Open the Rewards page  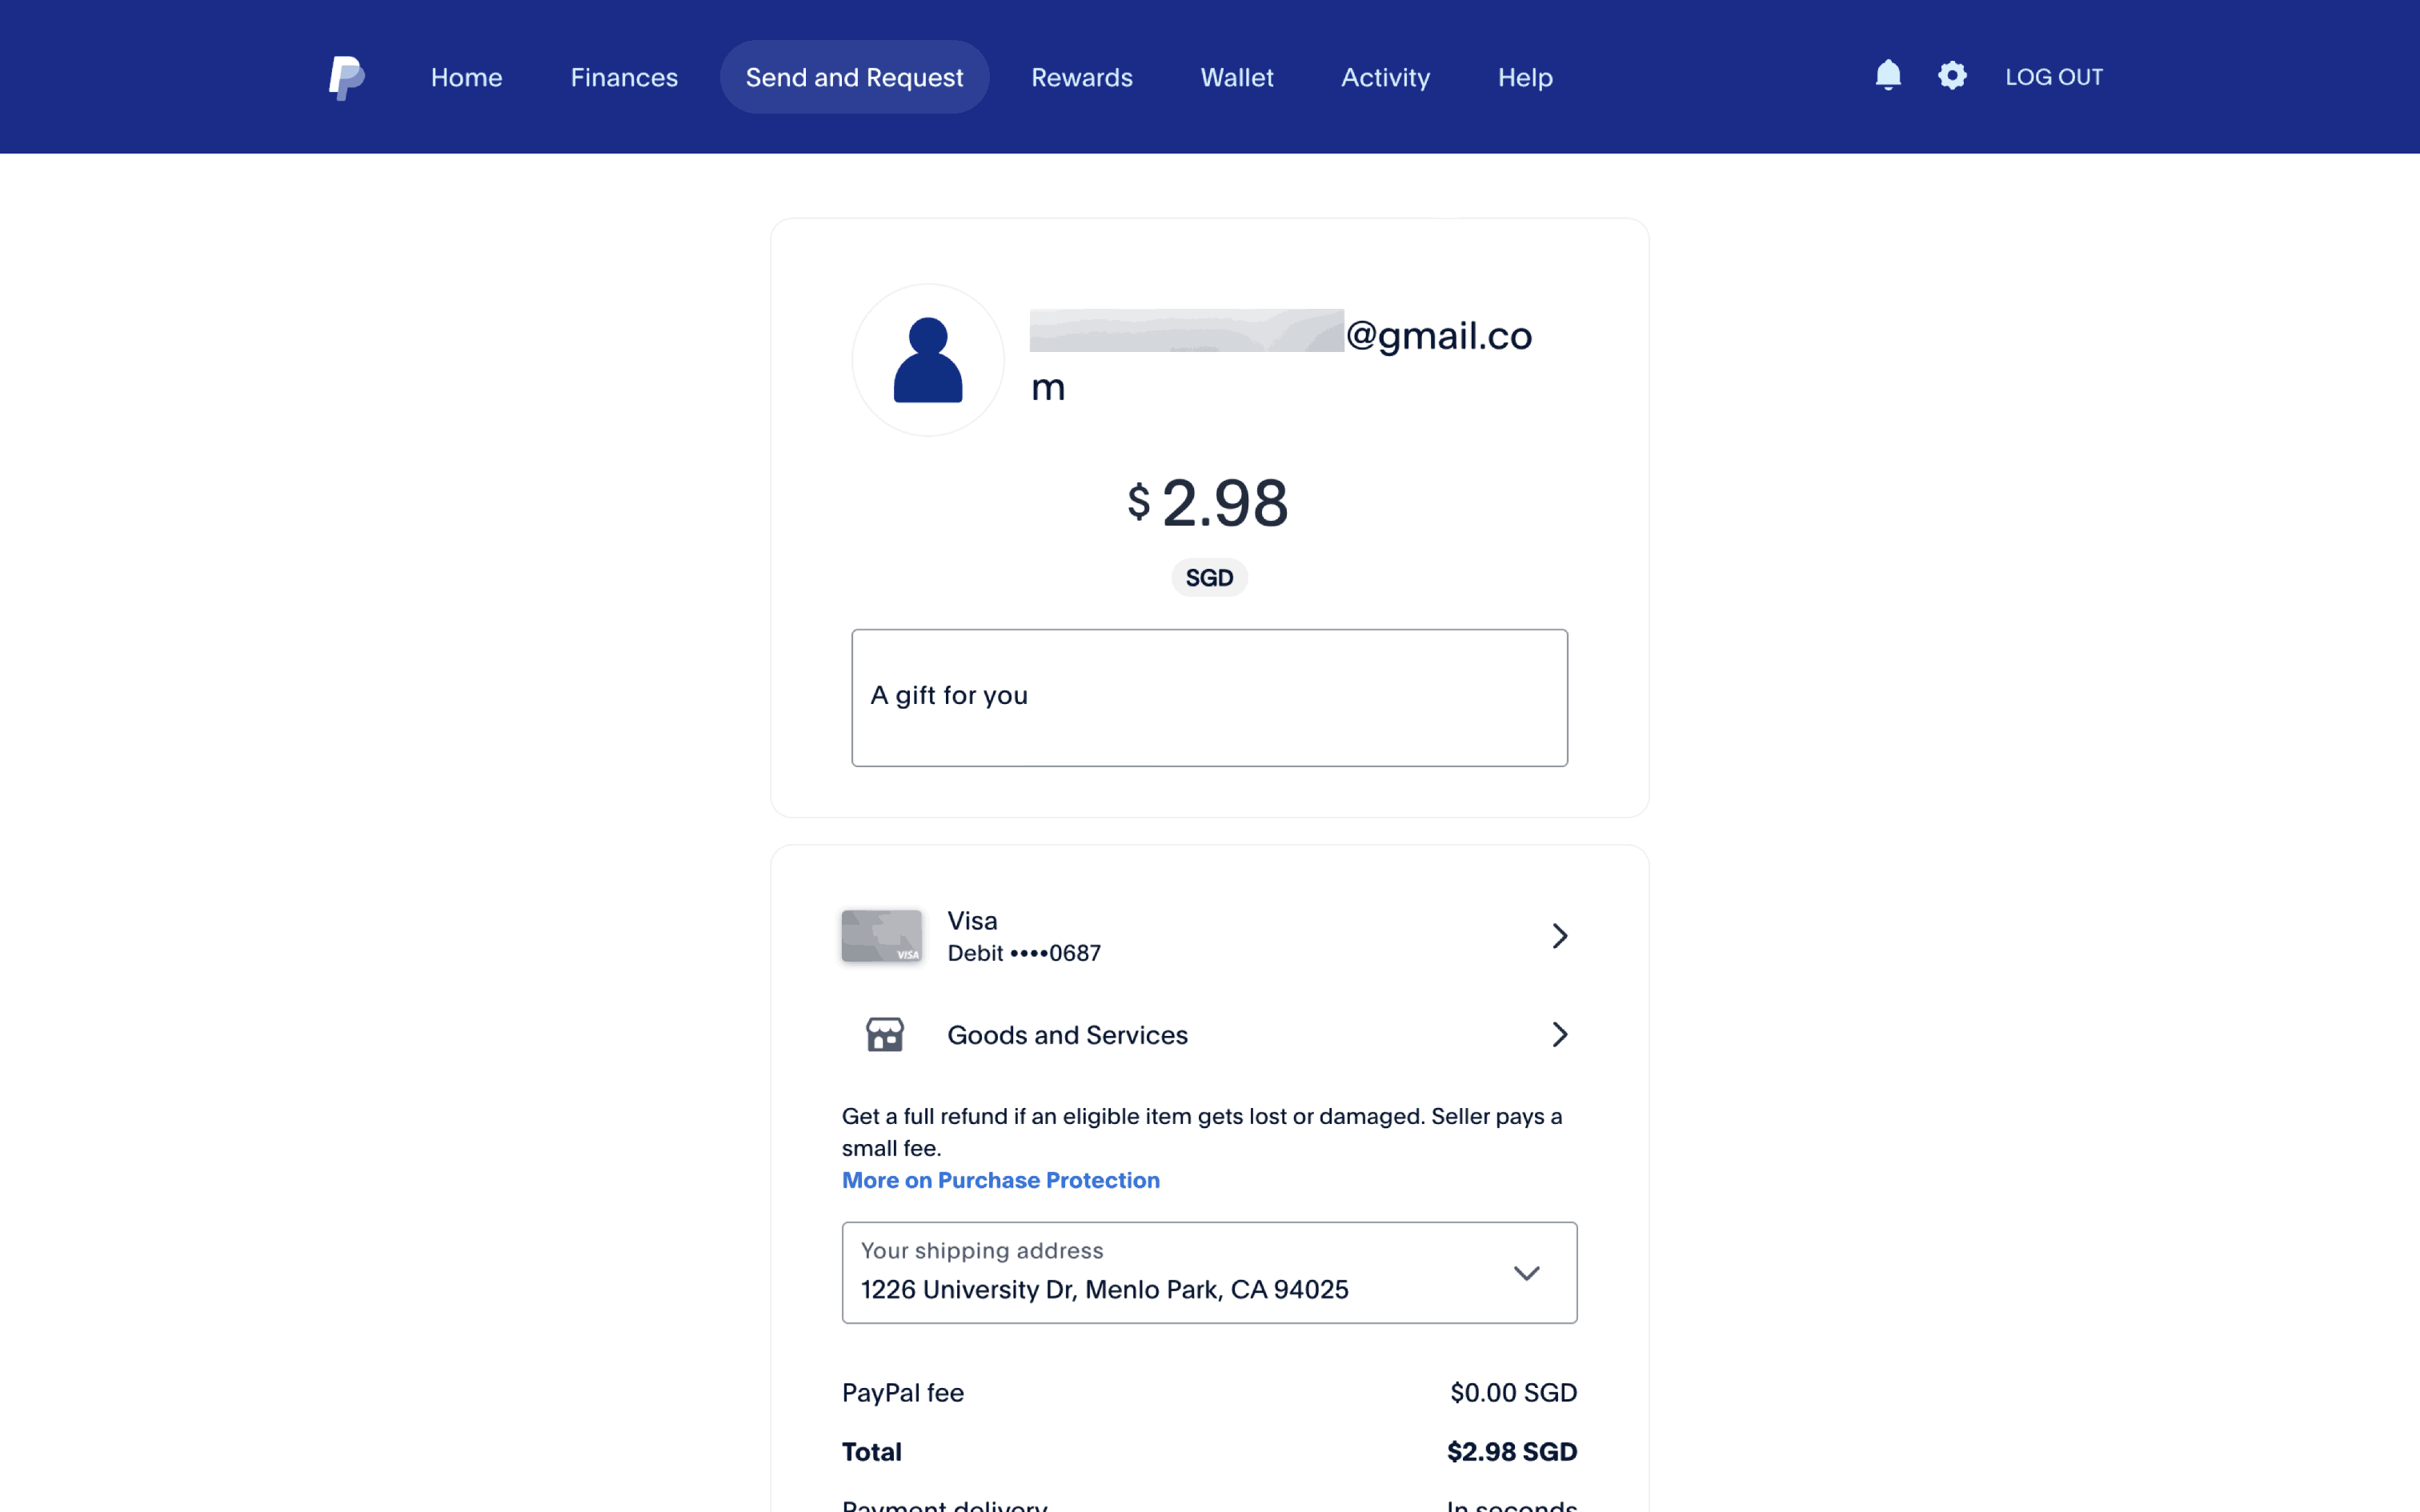coord(1081,77)
